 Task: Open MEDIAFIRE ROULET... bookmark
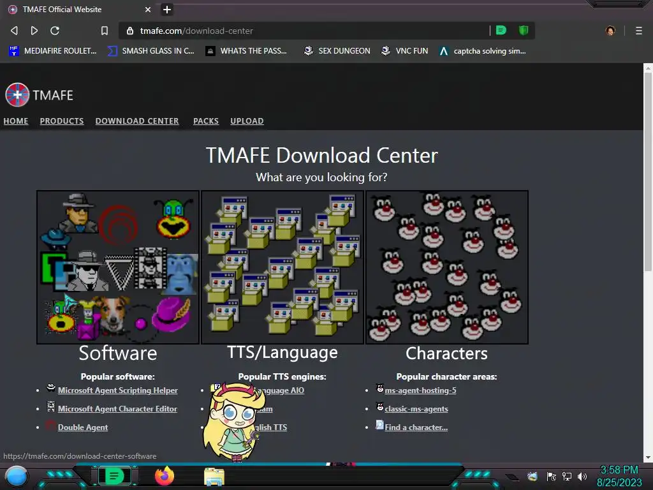(x=53, y=51)
